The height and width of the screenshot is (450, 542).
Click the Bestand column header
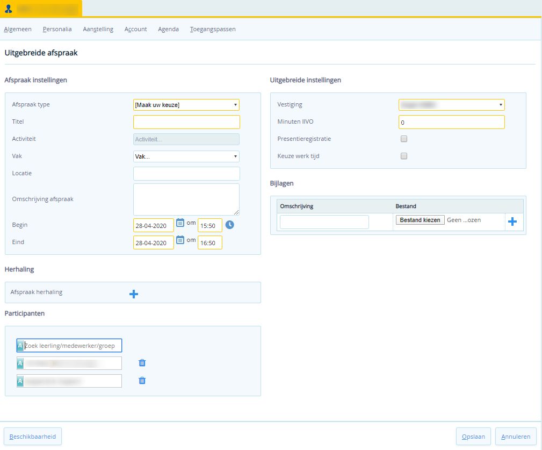[406, 206]
